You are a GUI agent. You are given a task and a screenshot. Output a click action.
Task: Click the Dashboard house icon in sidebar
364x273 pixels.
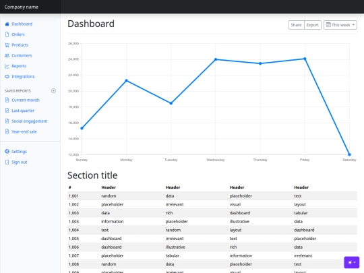(7, 24)
